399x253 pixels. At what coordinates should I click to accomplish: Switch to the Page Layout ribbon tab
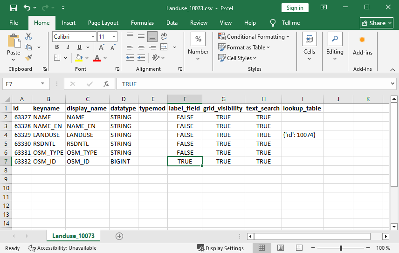pyautogui.click(x=103, y=23)
